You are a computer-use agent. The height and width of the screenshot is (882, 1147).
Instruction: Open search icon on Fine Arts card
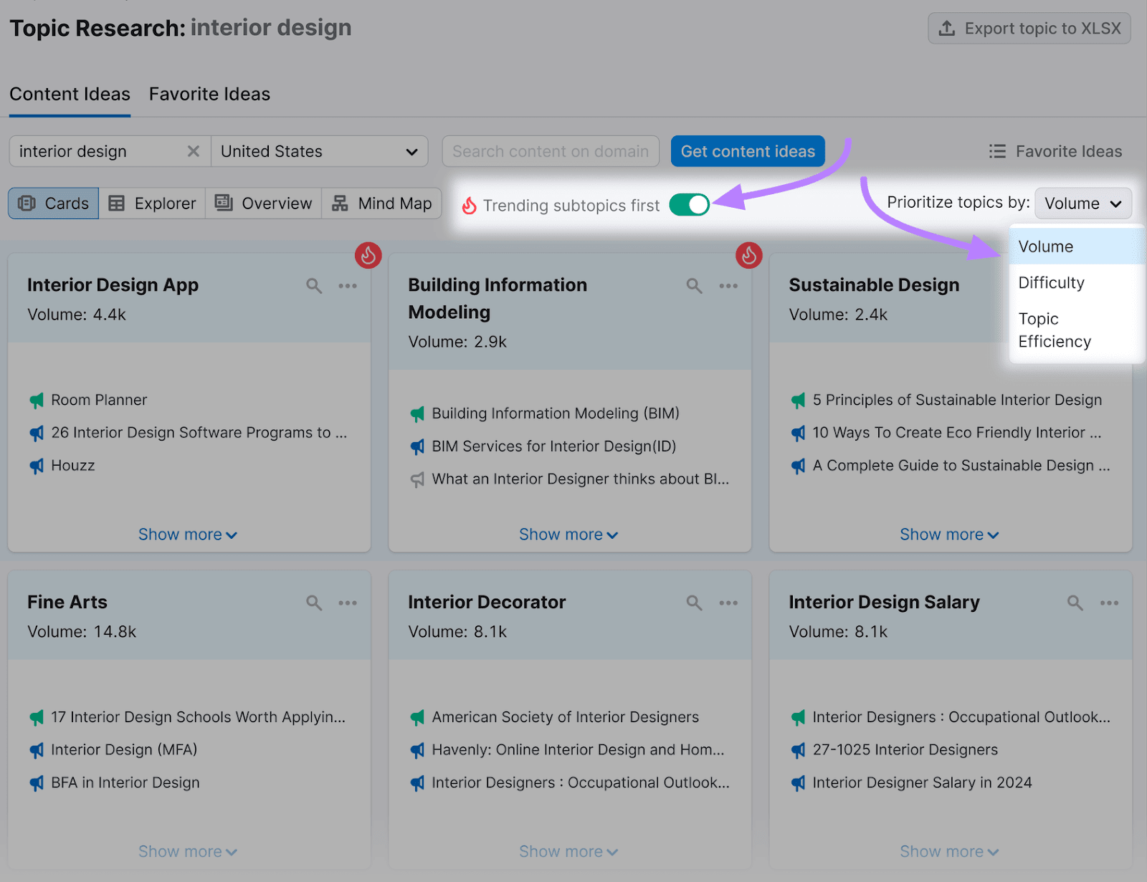coord(314,603)
